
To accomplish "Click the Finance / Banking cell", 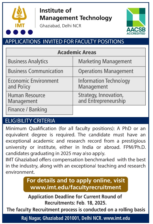I will 39,110.
